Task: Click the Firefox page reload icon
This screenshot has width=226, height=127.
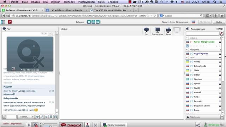Action: 155,16
